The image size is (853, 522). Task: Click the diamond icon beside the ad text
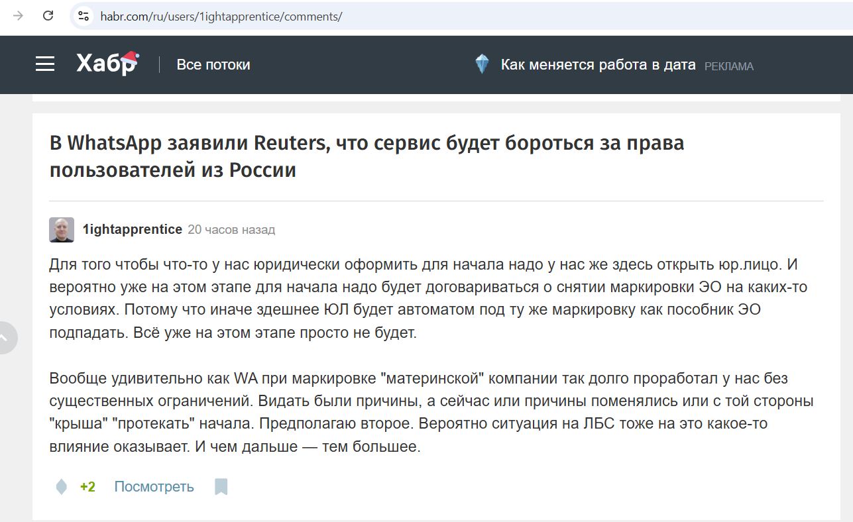coord(482,64)
